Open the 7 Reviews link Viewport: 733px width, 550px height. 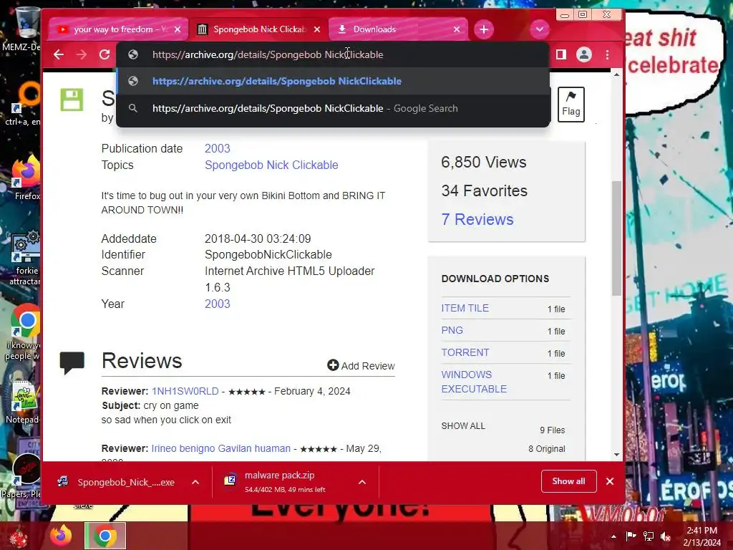477,219
